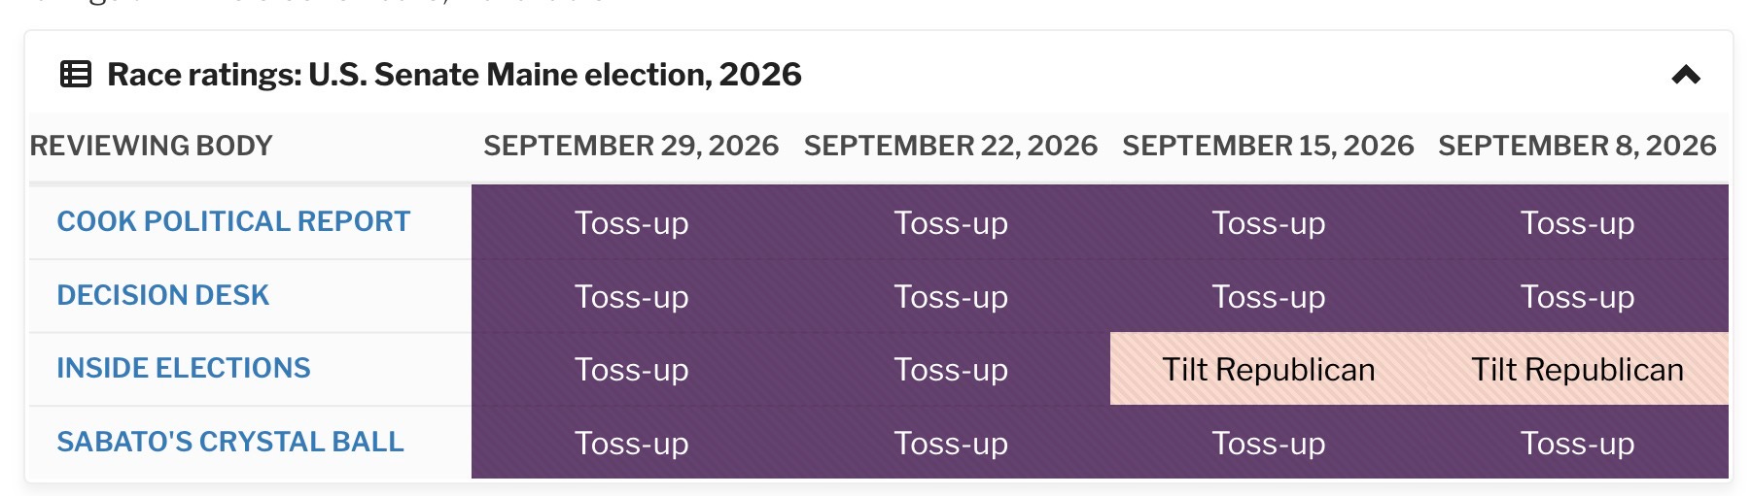Click Inside Elections Tilt Republican cell for September 8

[x=1577, y=369]
